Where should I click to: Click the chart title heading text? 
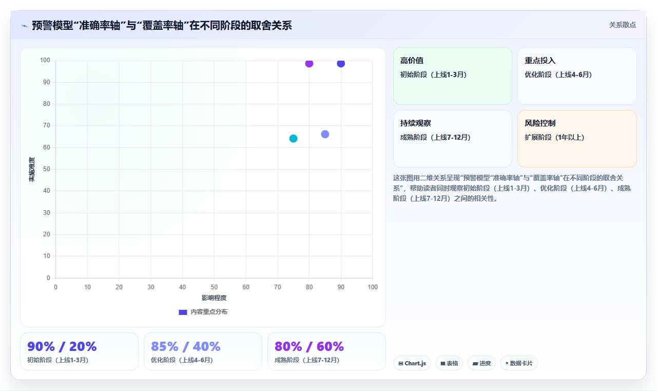162,25
